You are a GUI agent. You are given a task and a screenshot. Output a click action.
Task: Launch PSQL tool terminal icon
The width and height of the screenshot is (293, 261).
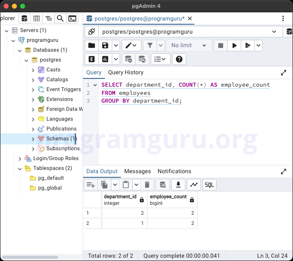(72, 18)
